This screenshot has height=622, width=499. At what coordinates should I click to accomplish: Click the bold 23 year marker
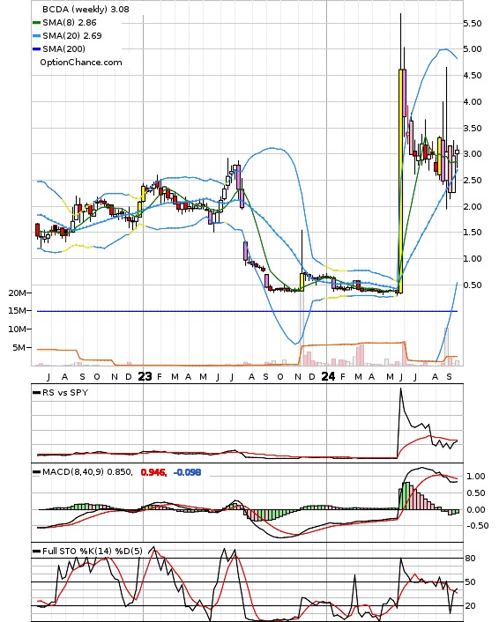145,376
